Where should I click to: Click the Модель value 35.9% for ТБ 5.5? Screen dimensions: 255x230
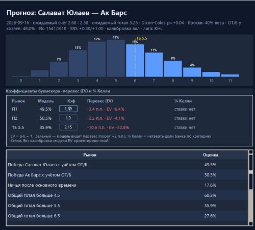pos(45,127)
